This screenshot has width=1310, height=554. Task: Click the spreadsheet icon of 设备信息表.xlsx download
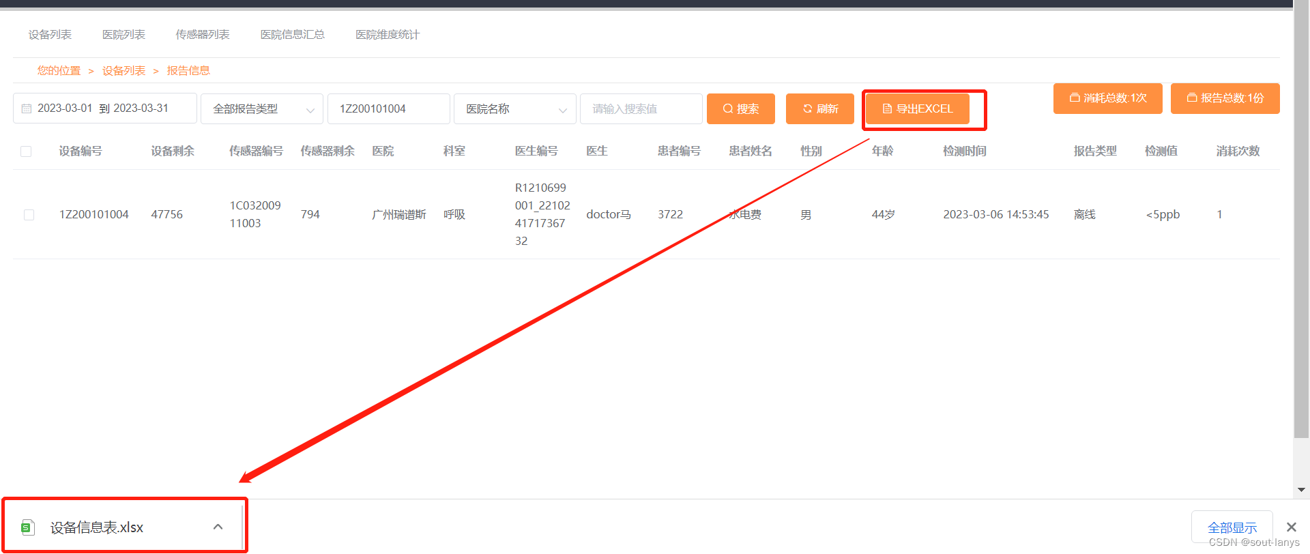27,527
